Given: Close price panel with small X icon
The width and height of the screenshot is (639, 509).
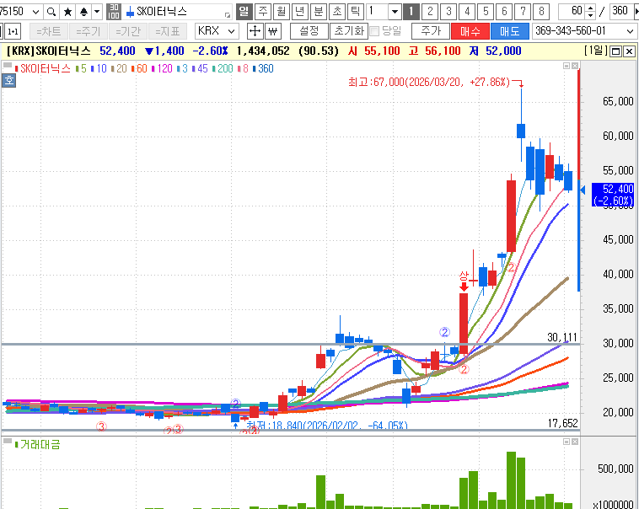Looking at the screenshot, I should pyautogui.click(x=575, y=66).
